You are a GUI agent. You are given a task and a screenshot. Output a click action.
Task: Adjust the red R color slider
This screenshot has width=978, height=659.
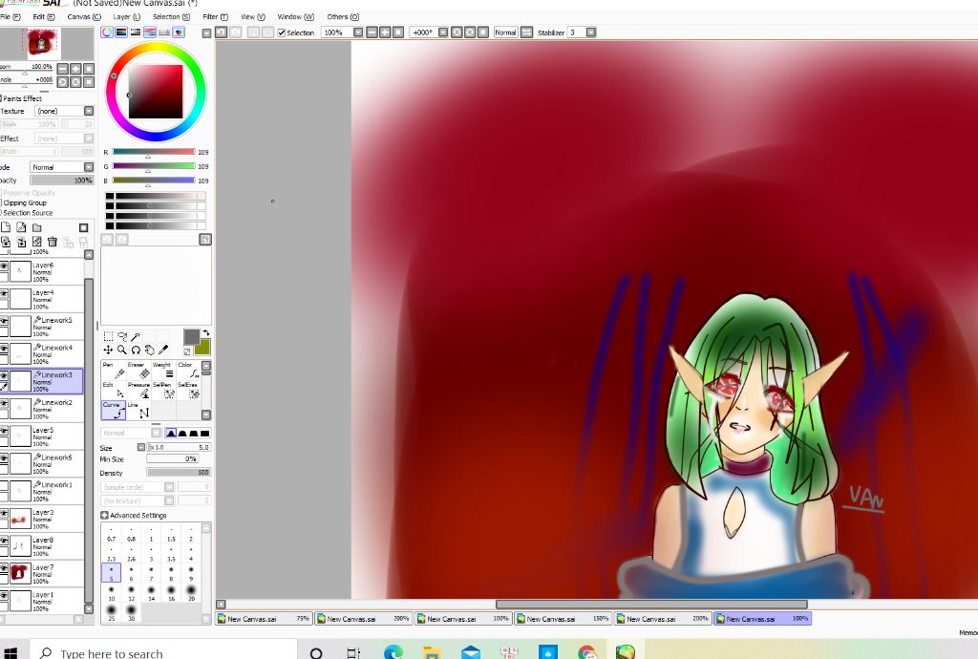tap(154, 152)
